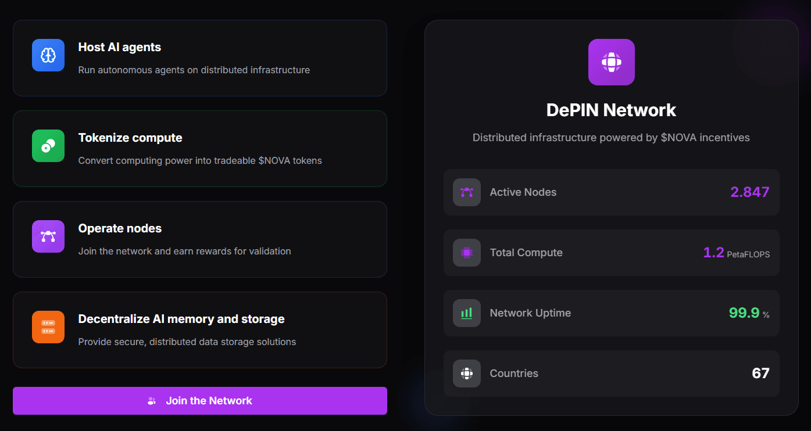Click the users icon inside Join the Network button
The image size is (811, 431).
(x=152, y=401)
